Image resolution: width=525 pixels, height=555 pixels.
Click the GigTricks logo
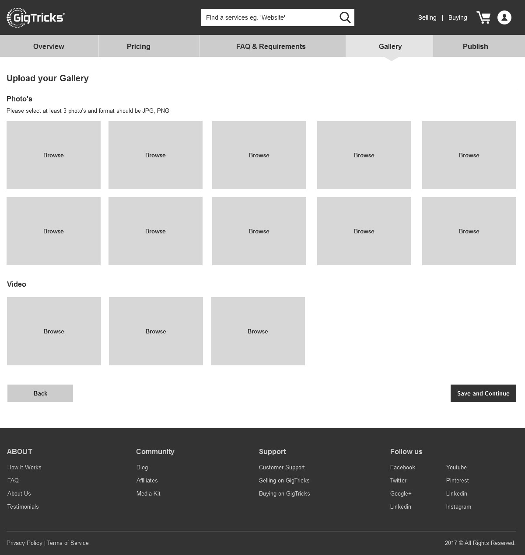click(36, 17)
